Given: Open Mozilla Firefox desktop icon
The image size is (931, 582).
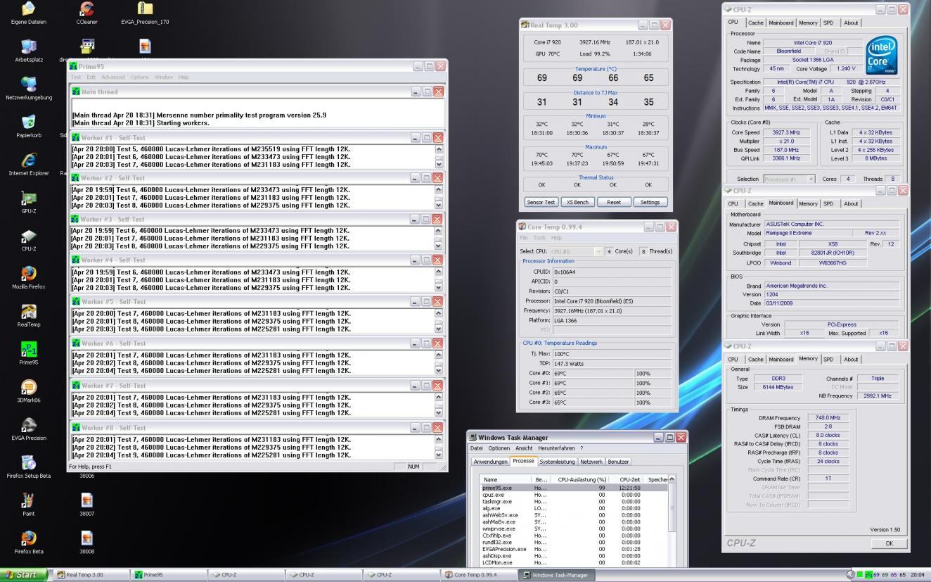Looking at the screenshot, I should (x=29, y=274).
